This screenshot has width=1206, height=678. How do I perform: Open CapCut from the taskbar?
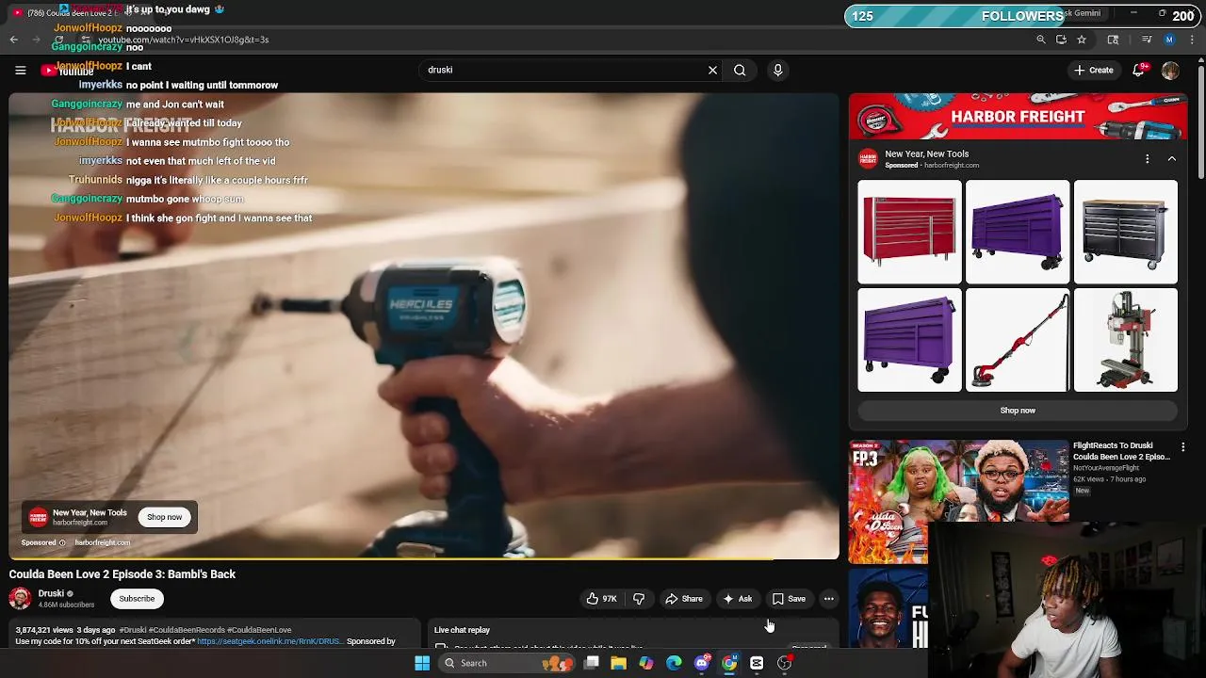coord(757,663)
